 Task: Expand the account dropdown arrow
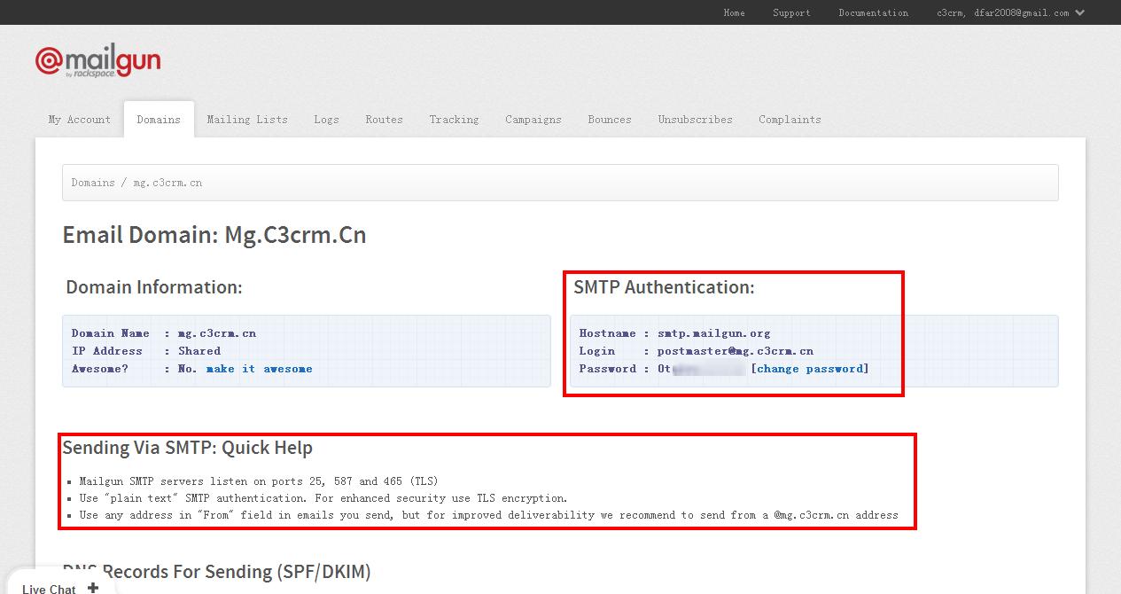coord(1079,12)
